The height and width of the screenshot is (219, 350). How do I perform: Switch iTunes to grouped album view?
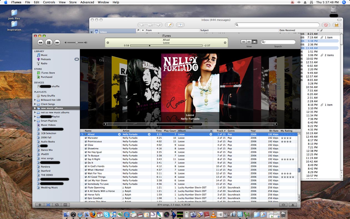click(x=249, y=42)
